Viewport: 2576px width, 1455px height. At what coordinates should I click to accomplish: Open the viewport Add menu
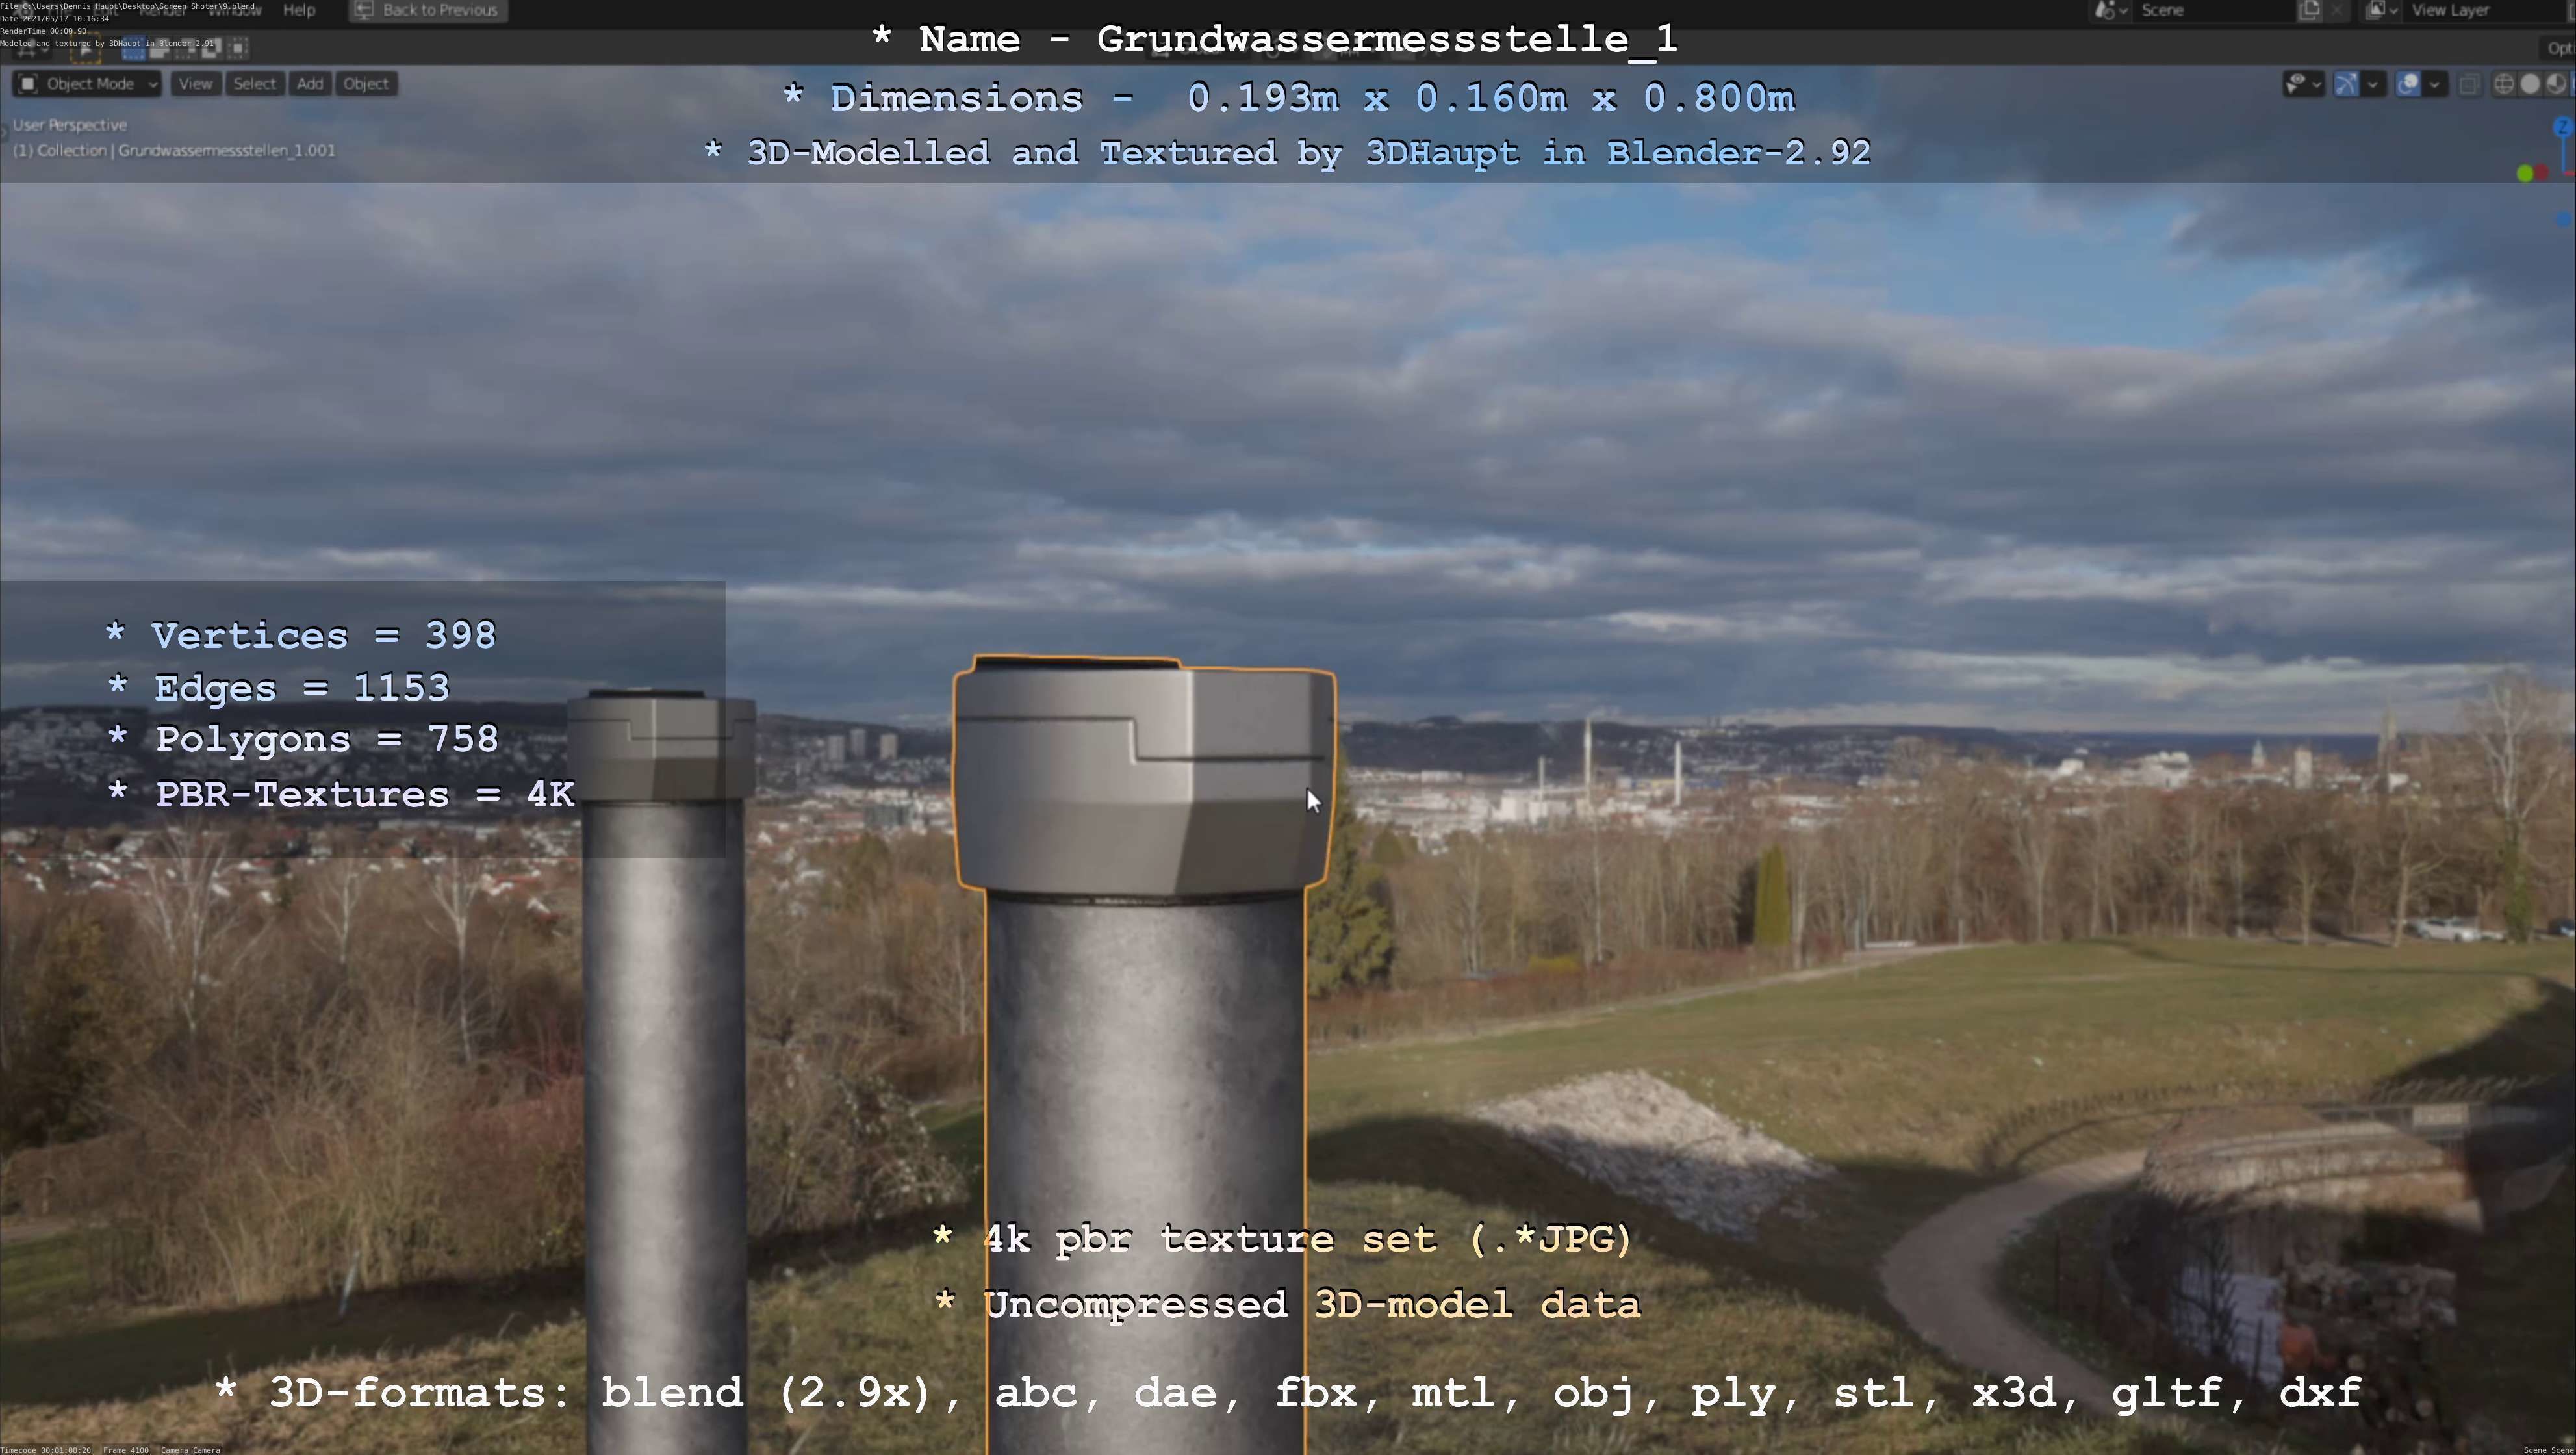[x=310, y=84]
